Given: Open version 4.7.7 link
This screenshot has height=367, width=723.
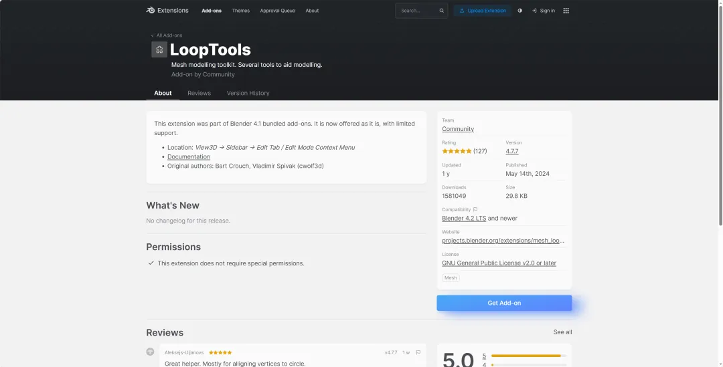Looking at the screenshot, I should pyautogui.click(x=512, y=151).
